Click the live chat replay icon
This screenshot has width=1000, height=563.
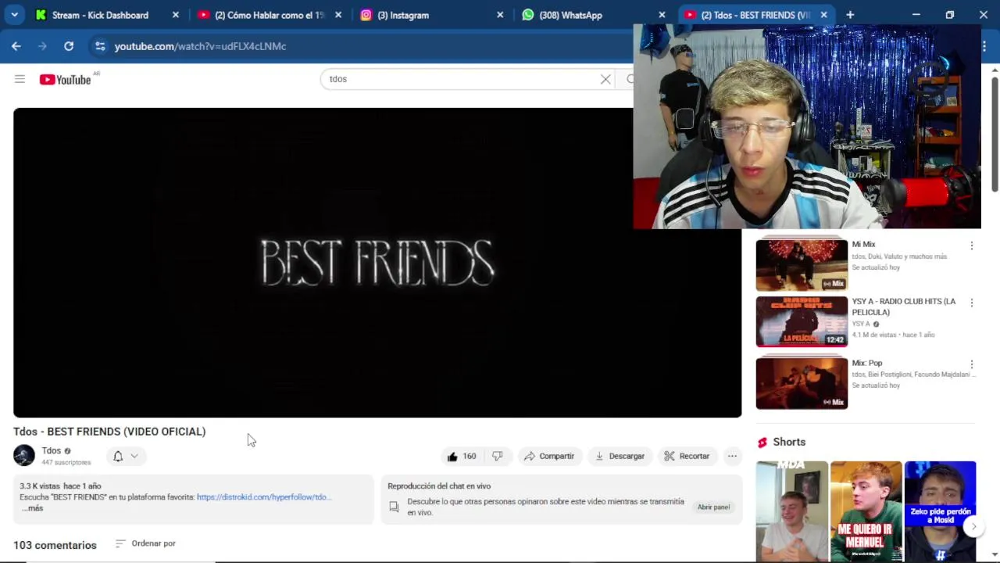tap(394, 507)
